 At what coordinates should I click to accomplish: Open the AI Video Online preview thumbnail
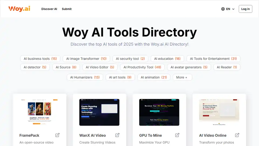point(219,112)
